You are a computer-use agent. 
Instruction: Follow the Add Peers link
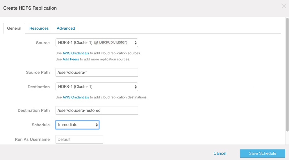[x=71, y=59]
